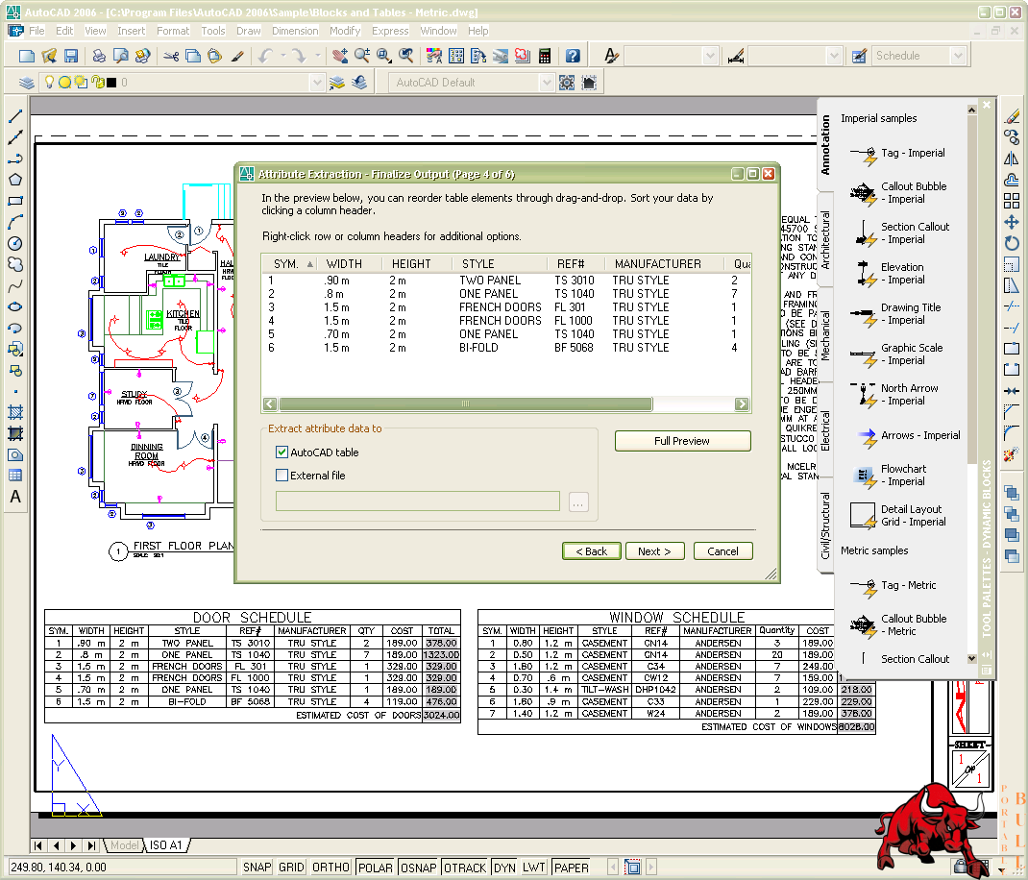Check the External file checkbox
Viewport: 1028px width, 880px height.
point(281,475)
